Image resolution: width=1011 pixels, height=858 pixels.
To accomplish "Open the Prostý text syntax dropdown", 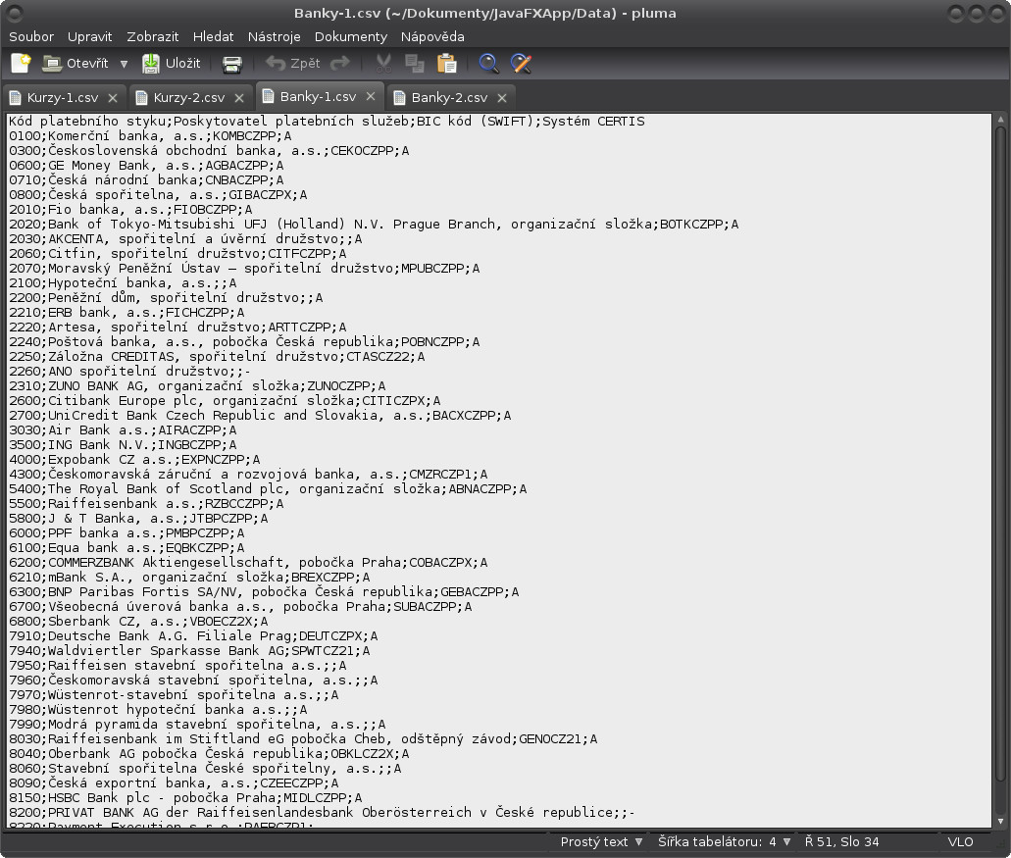I will (601, 842).
